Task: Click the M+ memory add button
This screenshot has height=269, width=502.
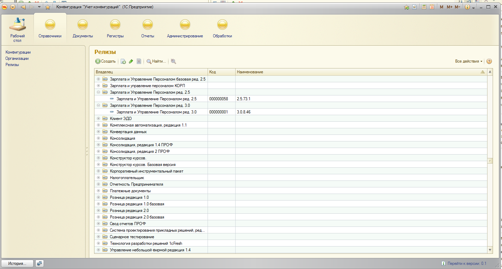Action: tap(449, 7)
